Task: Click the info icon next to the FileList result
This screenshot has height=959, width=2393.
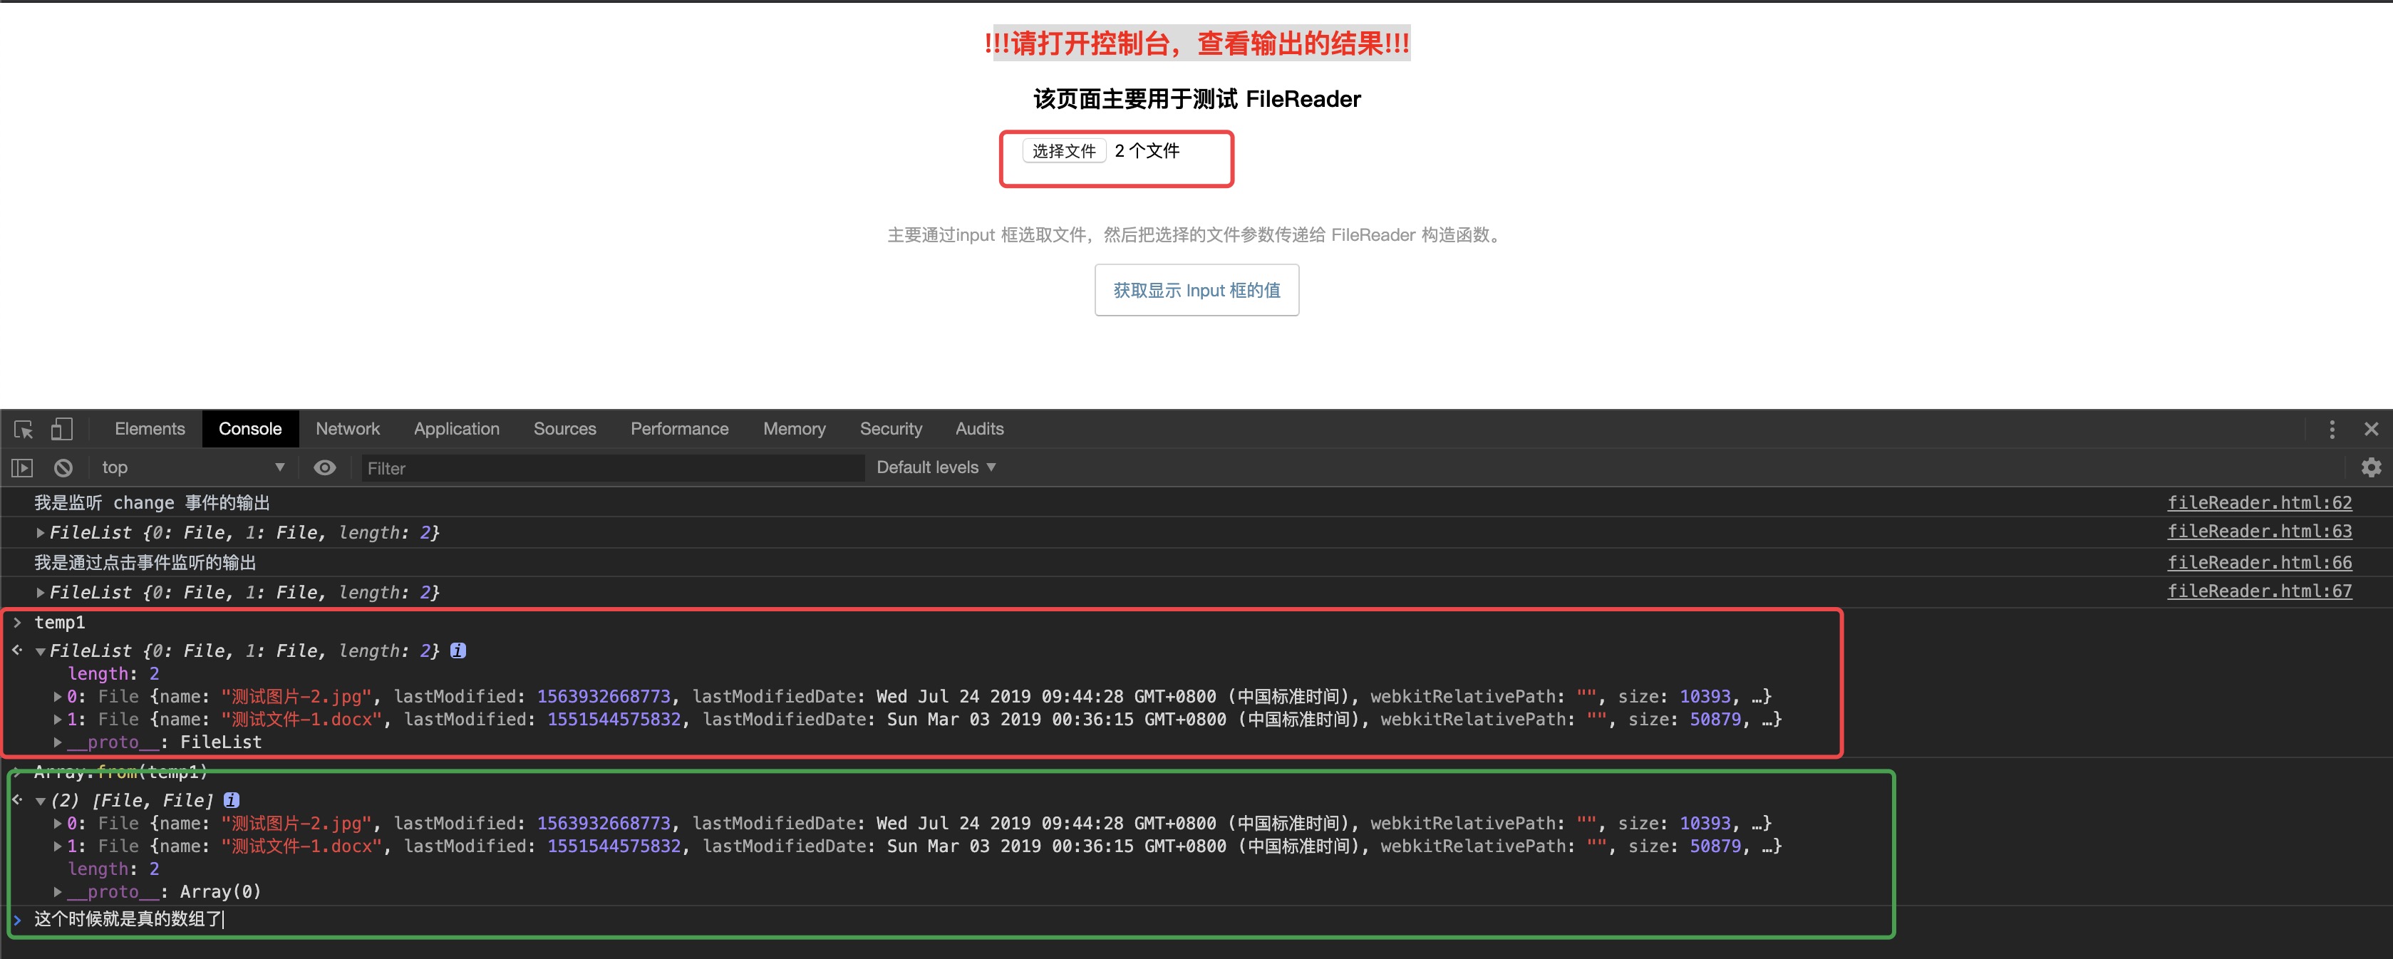Action: coord(458,650)
